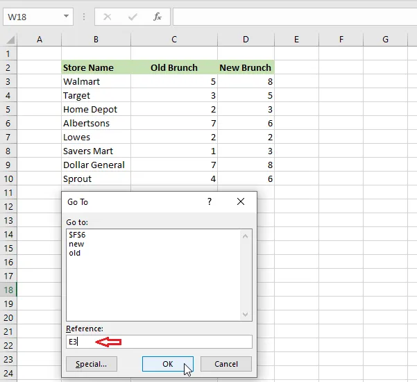The height and width of the screenshot is (382, 417).
Task: Select row 12 header
Action: click(x=8, y=206)
